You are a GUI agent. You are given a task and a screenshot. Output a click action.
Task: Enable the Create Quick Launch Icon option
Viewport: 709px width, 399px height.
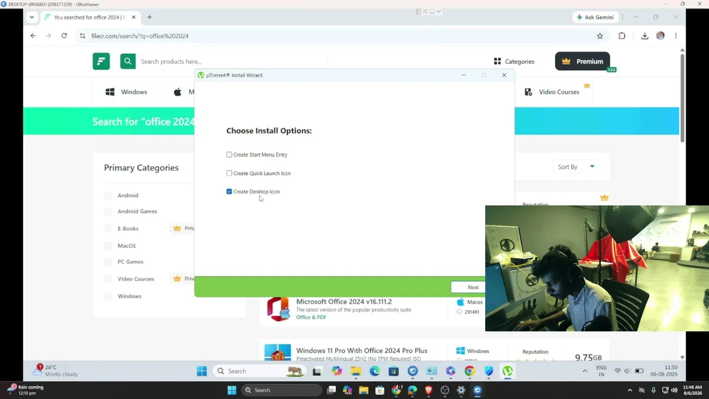229,173
